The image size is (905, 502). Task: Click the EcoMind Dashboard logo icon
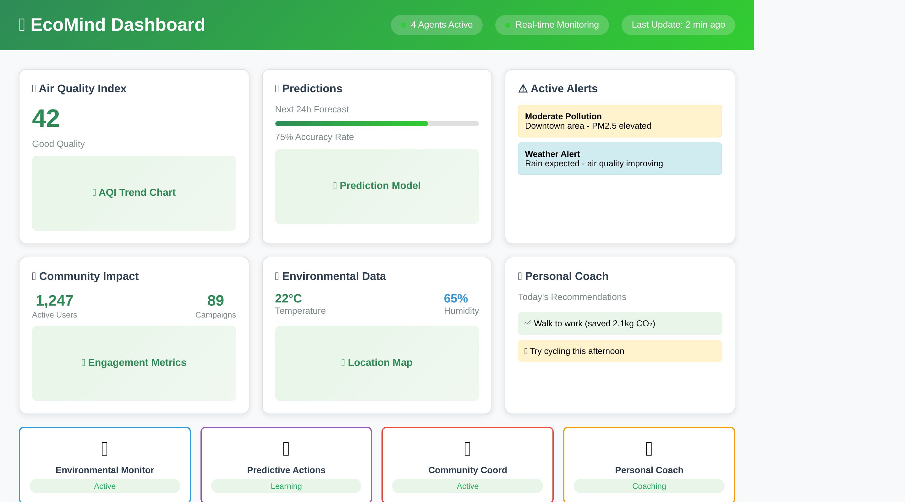pyautogui.click(x=22, y=25)
